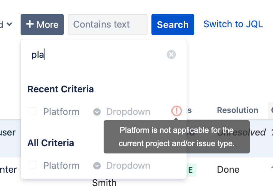Click the Dropdown text in Recent Criteria row
Screen dimensions: 273x188
(128, 112)
